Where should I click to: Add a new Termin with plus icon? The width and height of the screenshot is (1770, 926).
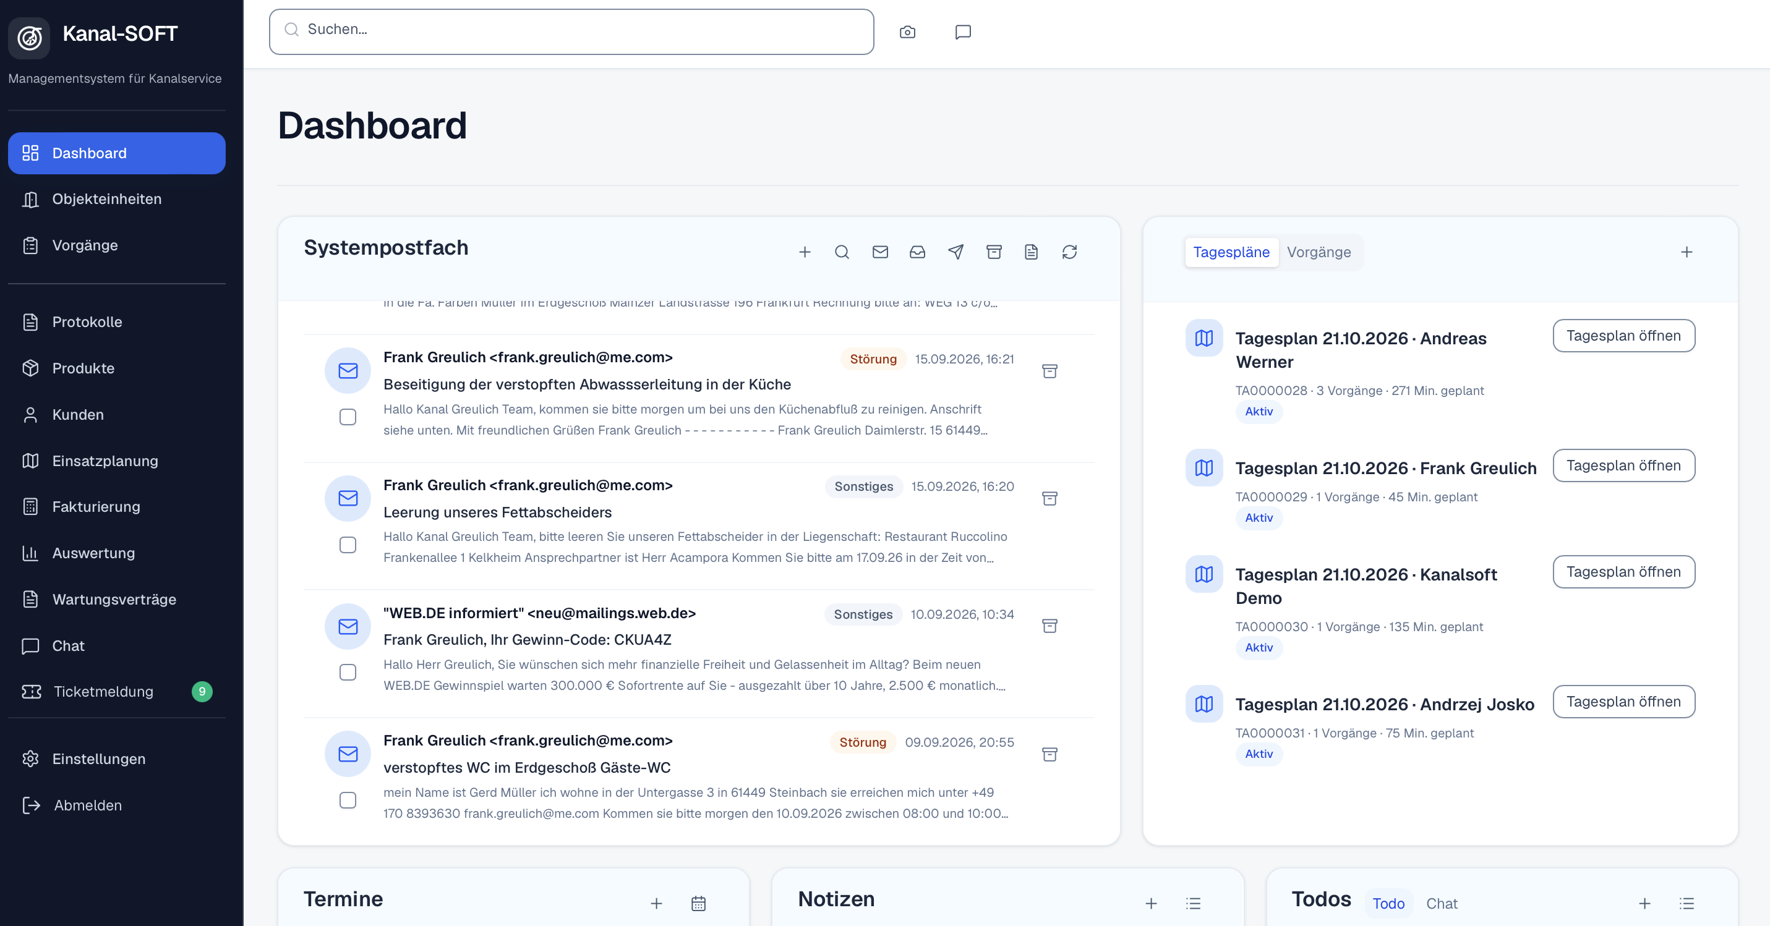(x=656, y=903)
